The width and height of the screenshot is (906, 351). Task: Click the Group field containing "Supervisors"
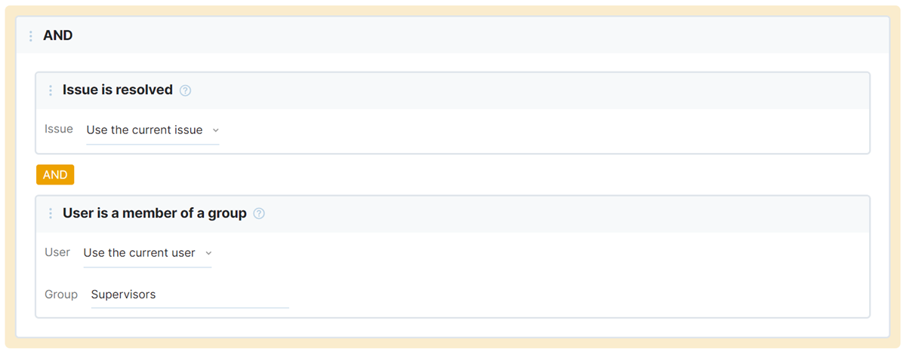coord(189,295)
